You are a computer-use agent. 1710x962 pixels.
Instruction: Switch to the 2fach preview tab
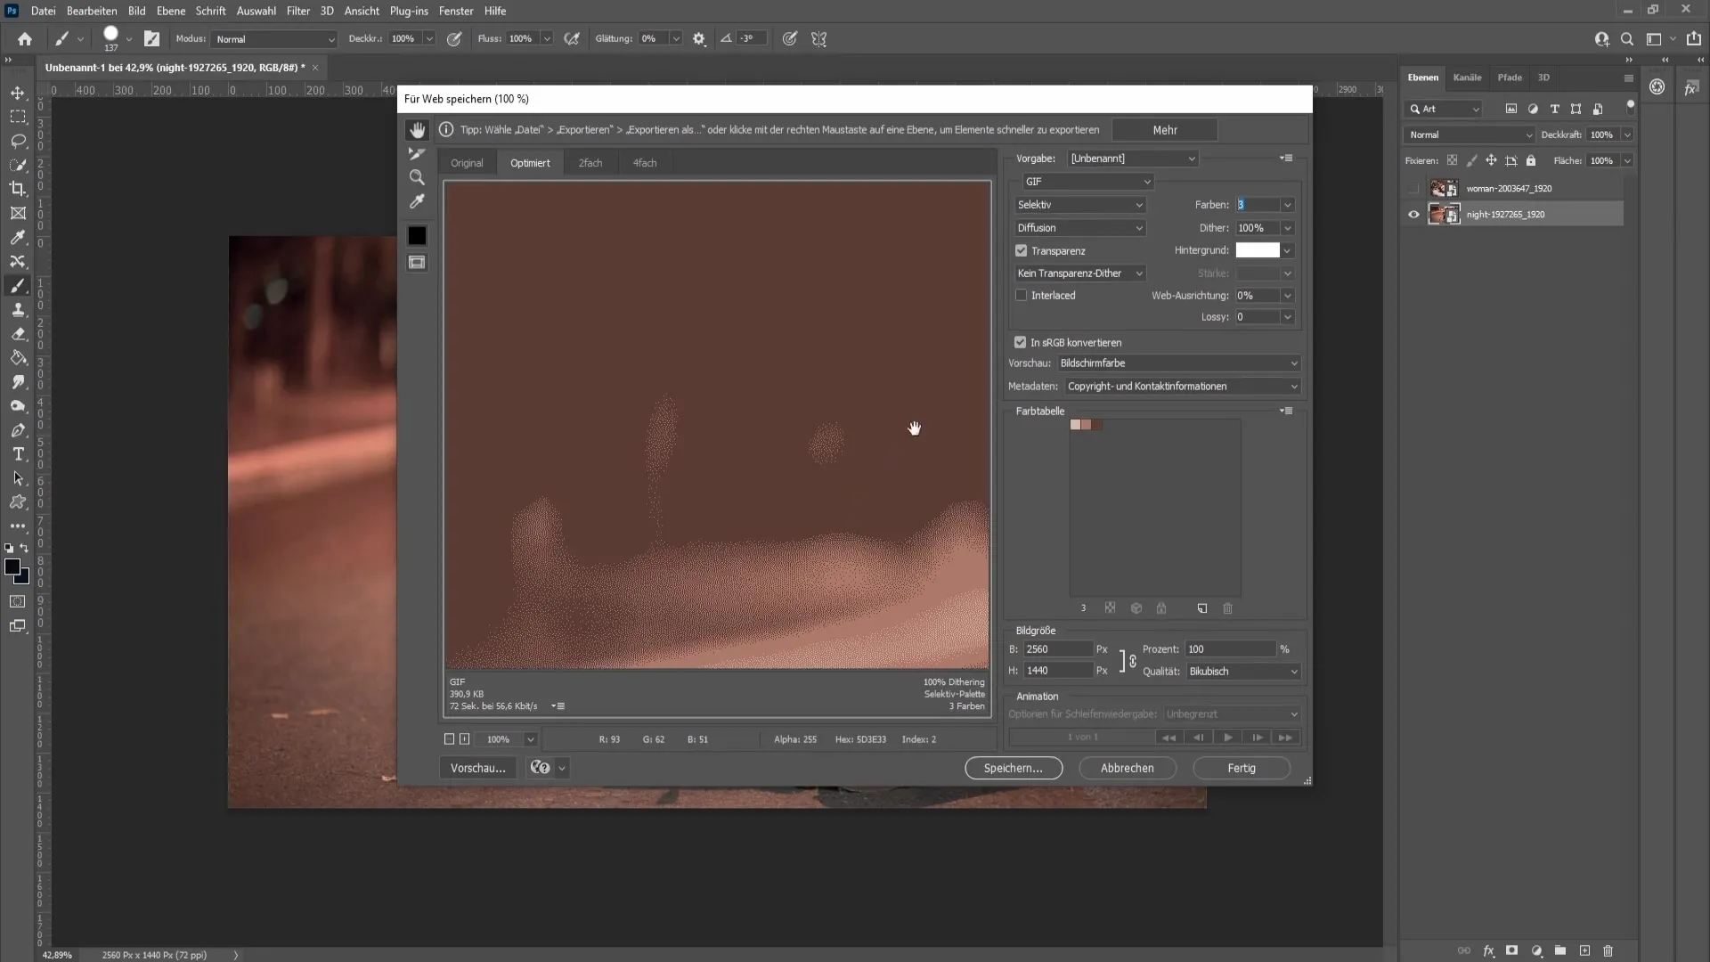coord(590,163)
